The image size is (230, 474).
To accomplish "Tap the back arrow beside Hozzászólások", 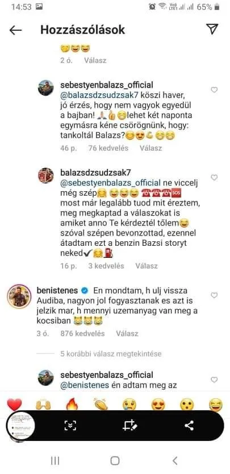I will tap(16, 30).
